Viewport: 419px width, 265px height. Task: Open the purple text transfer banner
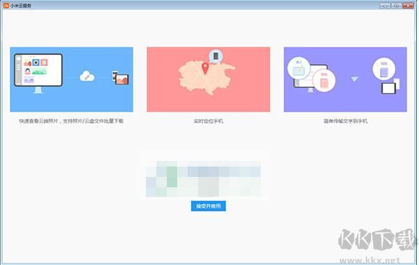(x=345, y=80)
